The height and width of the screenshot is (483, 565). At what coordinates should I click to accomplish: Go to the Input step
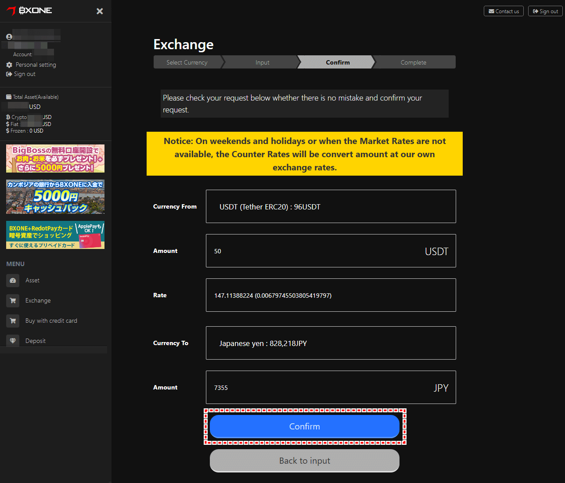coord(263,62)
